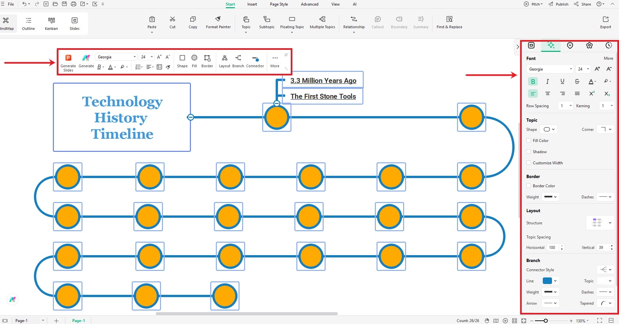Switch to the AI tab

(x=355, y=4)
